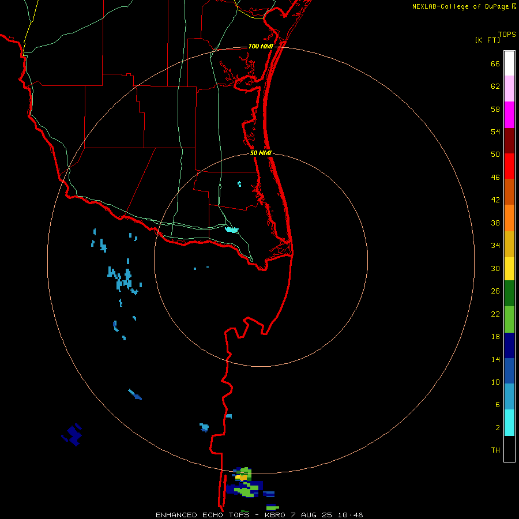
Task: Click the '[K FT]' units label
Action: [x=487, y=40]
